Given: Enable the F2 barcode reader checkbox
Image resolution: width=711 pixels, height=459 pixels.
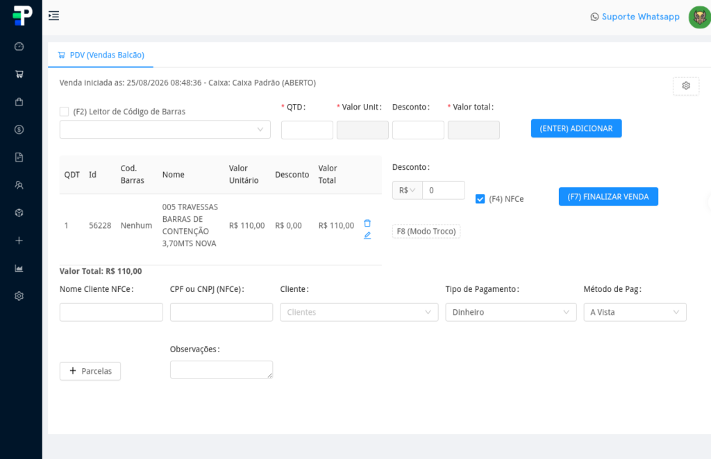Looking at the screenshot, I should [x=65, y=112].
